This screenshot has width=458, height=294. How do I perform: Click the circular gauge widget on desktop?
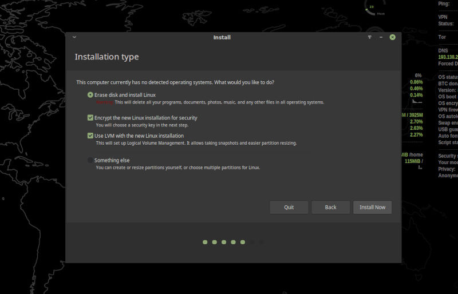(x=375, y=7)
